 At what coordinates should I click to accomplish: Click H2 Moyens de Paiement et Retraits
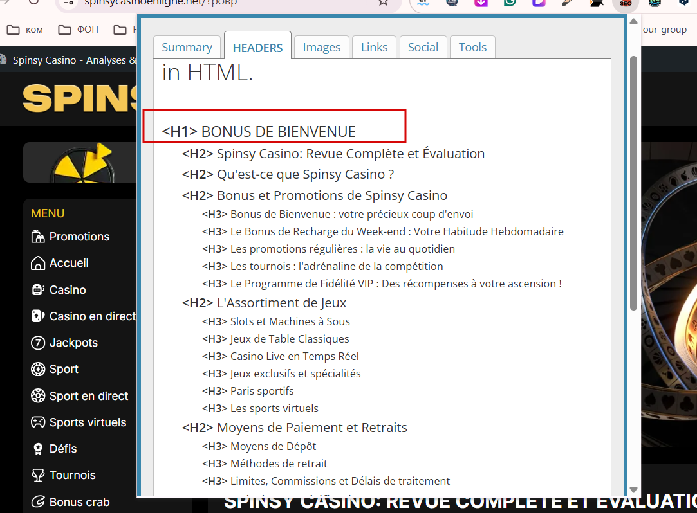(295, 428)
